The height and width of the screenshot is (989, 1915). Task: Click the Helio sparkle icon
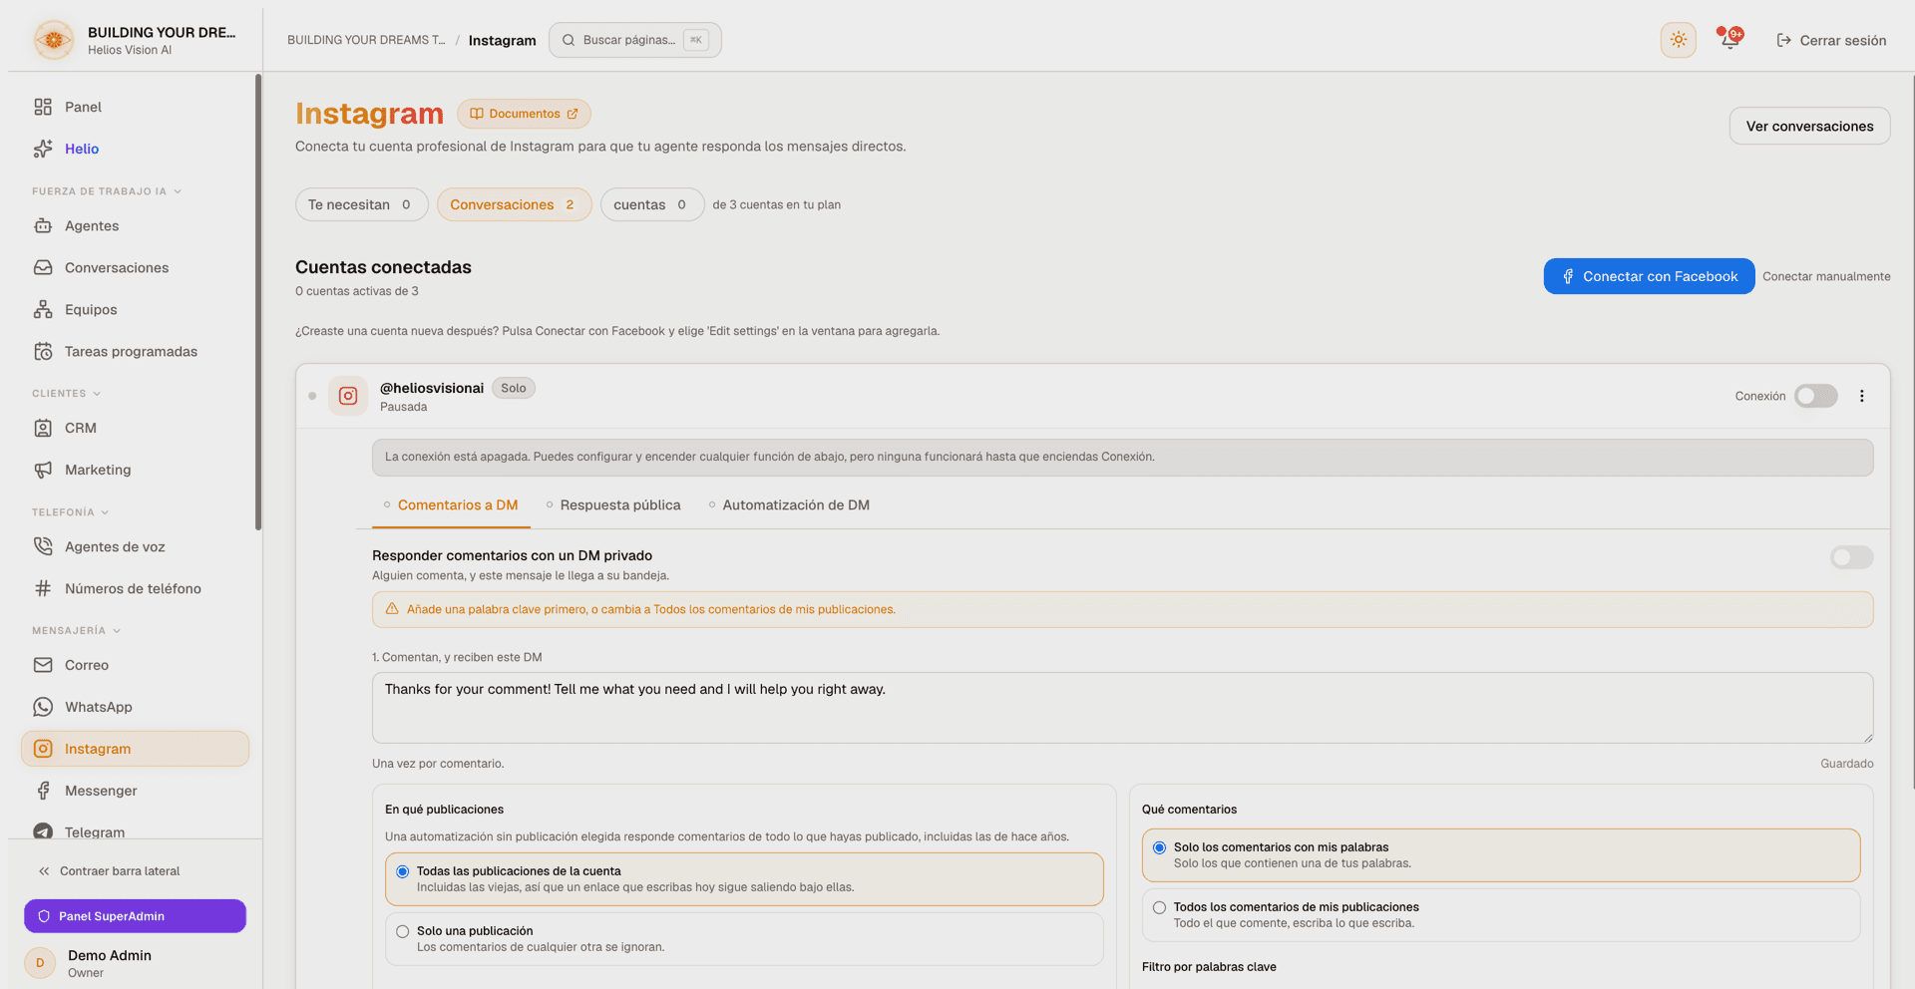point(43,149)
